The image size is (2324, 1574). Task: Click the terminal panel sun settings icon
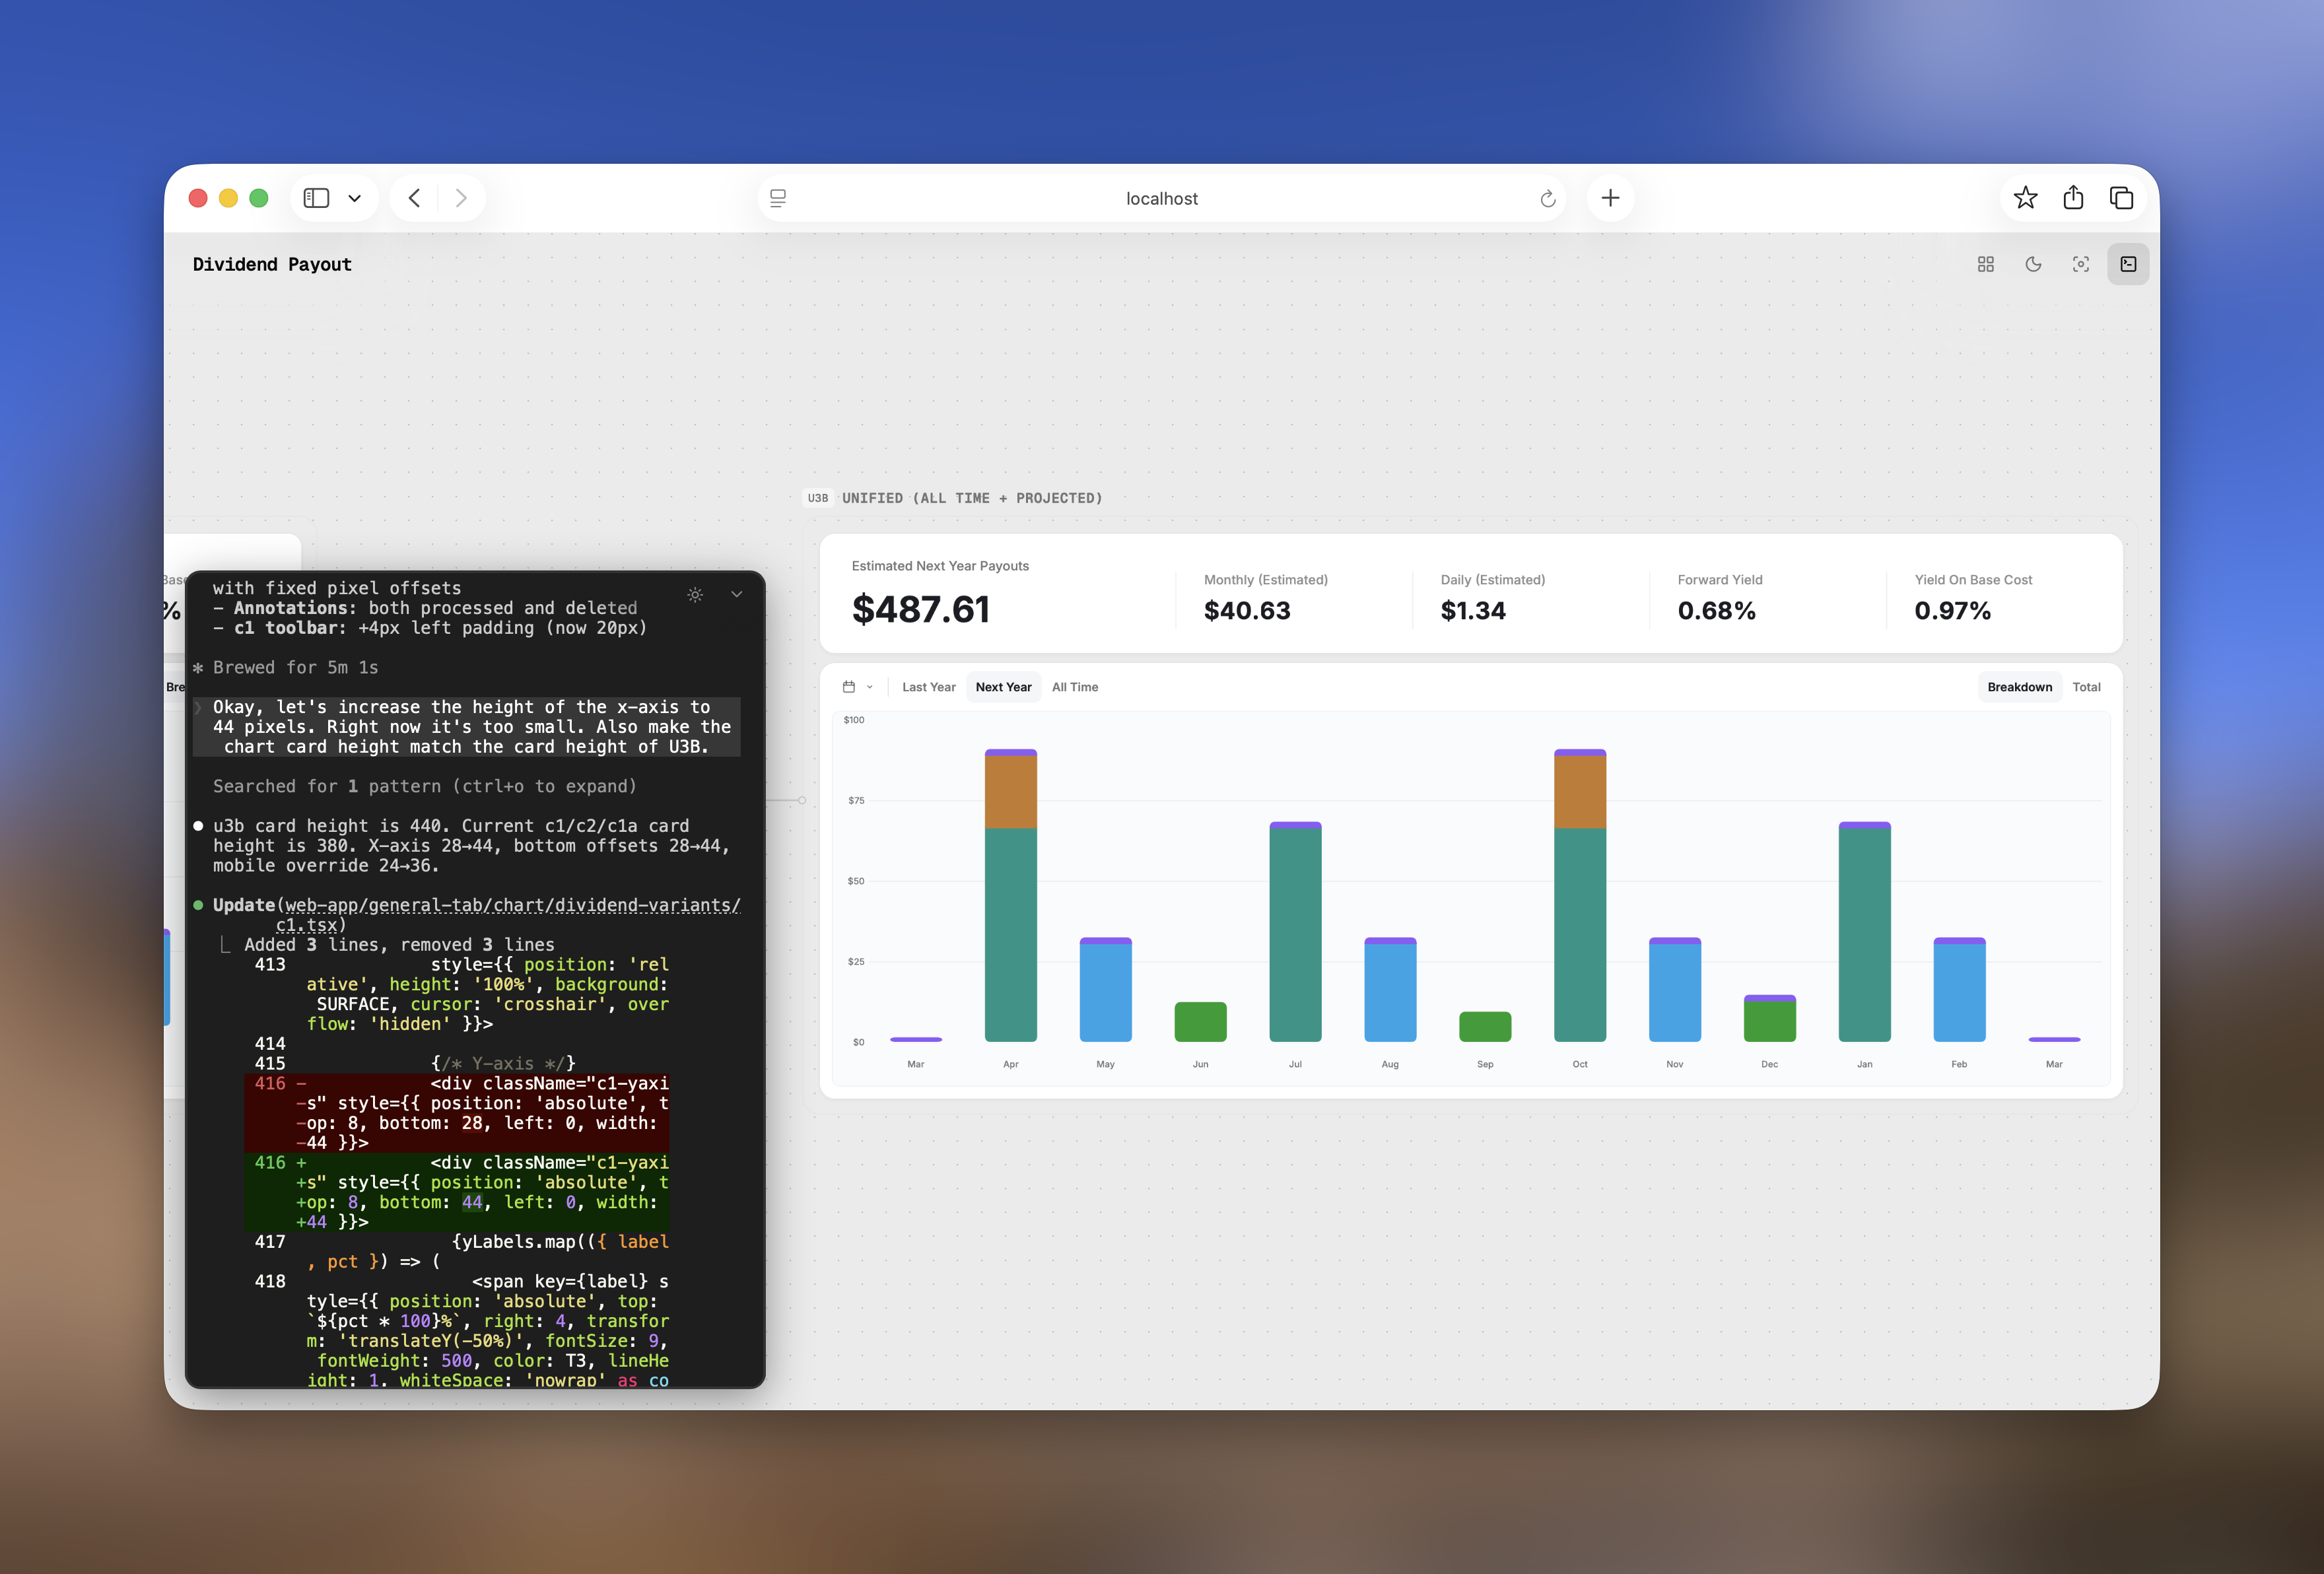coord(695,595)
